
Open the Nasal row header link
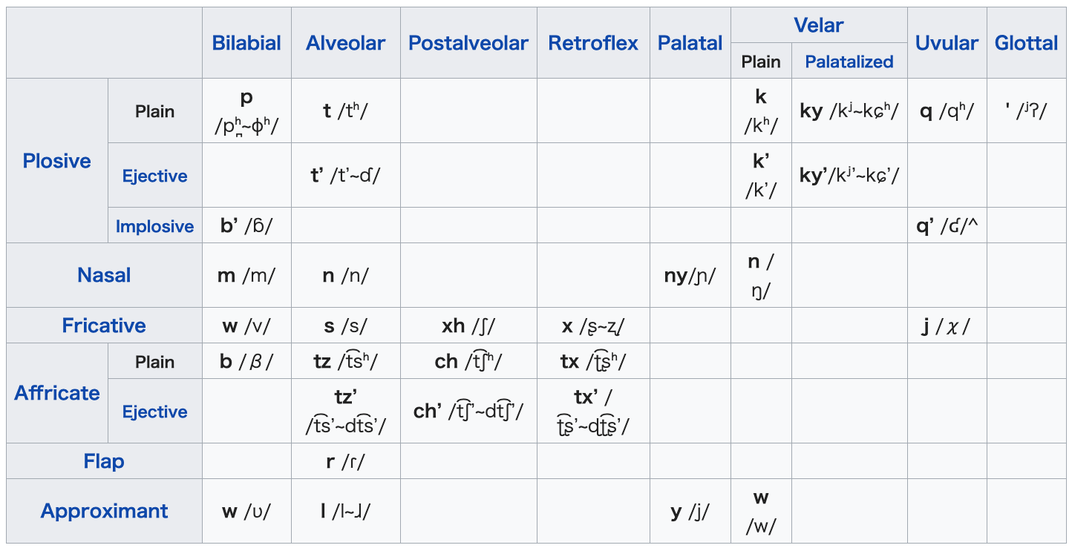pos(104,275)
